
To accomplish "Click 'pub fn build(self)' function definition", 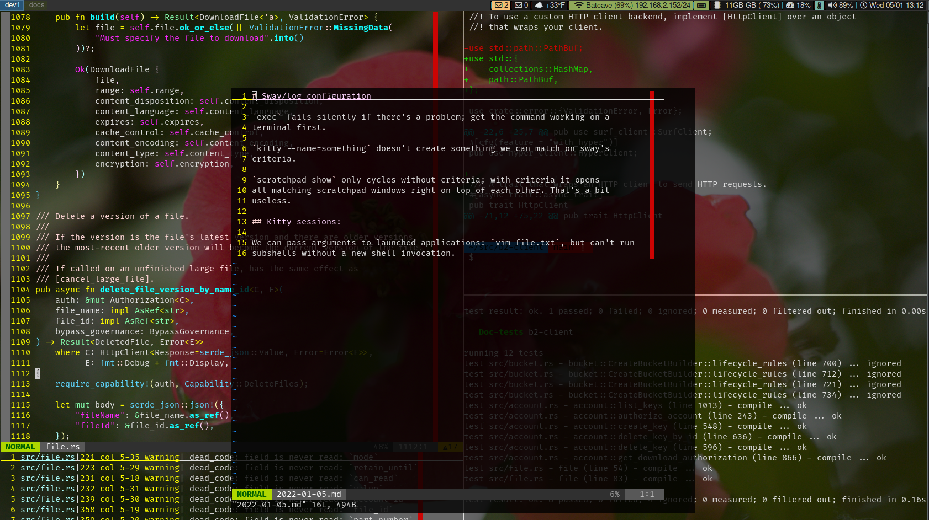I will point(100,17).
